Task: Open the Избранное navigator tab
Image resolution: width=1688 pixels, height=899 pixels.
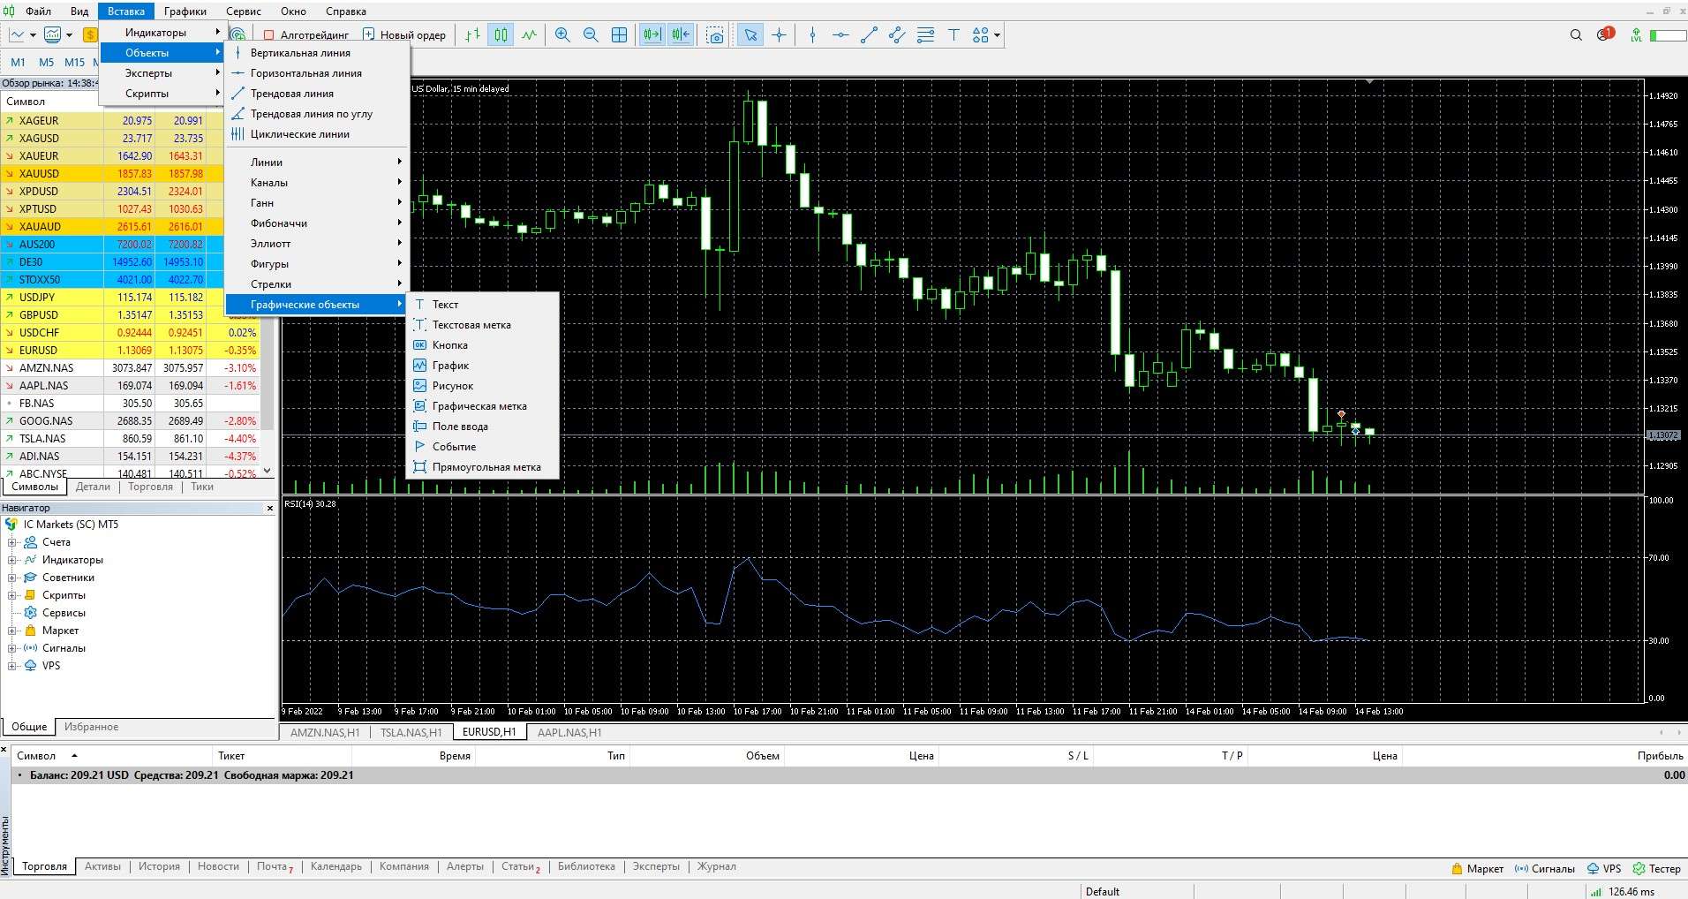Action: (91, 727)
